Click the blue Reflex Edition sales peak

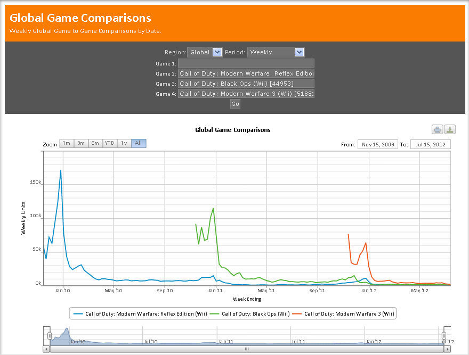pyautogui.click(x=61, y=171)
